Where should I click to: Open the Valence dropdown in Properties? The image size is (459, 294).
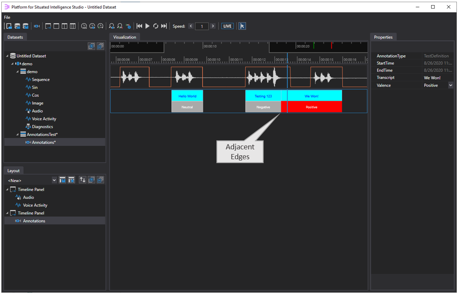(x=450, y=85)
